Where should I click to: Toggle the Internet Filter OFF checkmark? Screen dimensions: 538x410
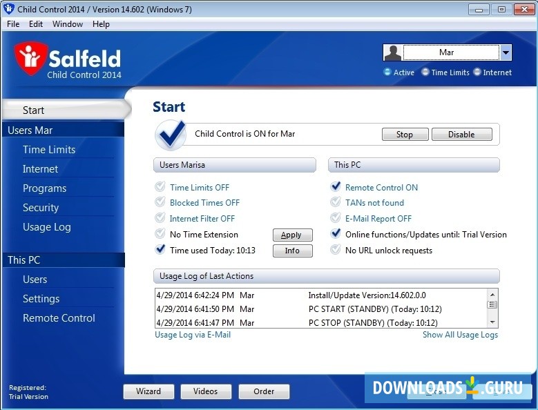160,217
